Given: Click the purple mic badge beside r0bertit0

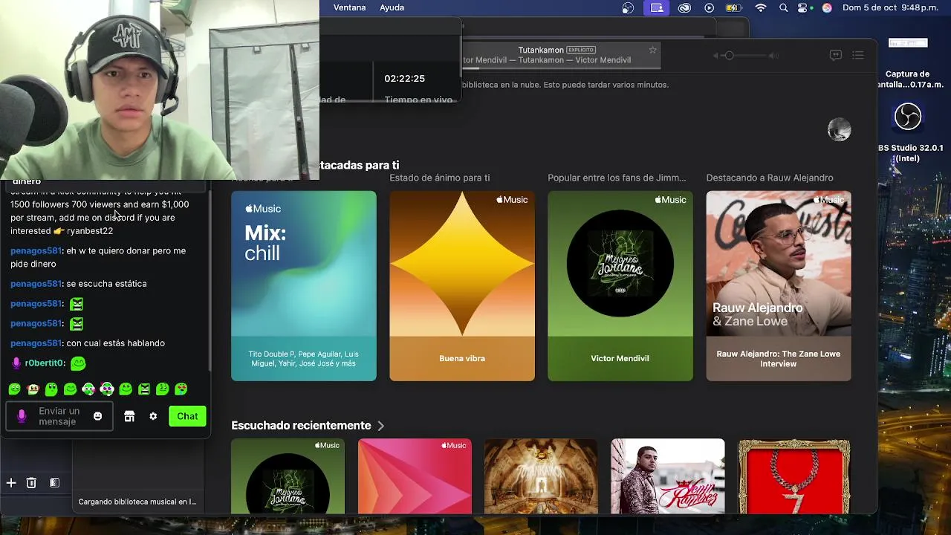Looking at the screenshot, I should point(16,363).
